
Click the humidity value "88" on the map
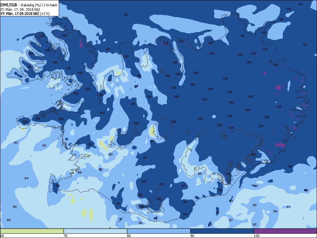(x=80, y=173)
